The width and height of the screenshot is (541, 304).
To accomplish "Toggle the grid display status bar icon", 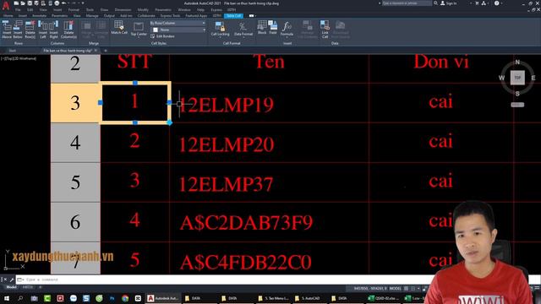I will click(x=407, y=288).
